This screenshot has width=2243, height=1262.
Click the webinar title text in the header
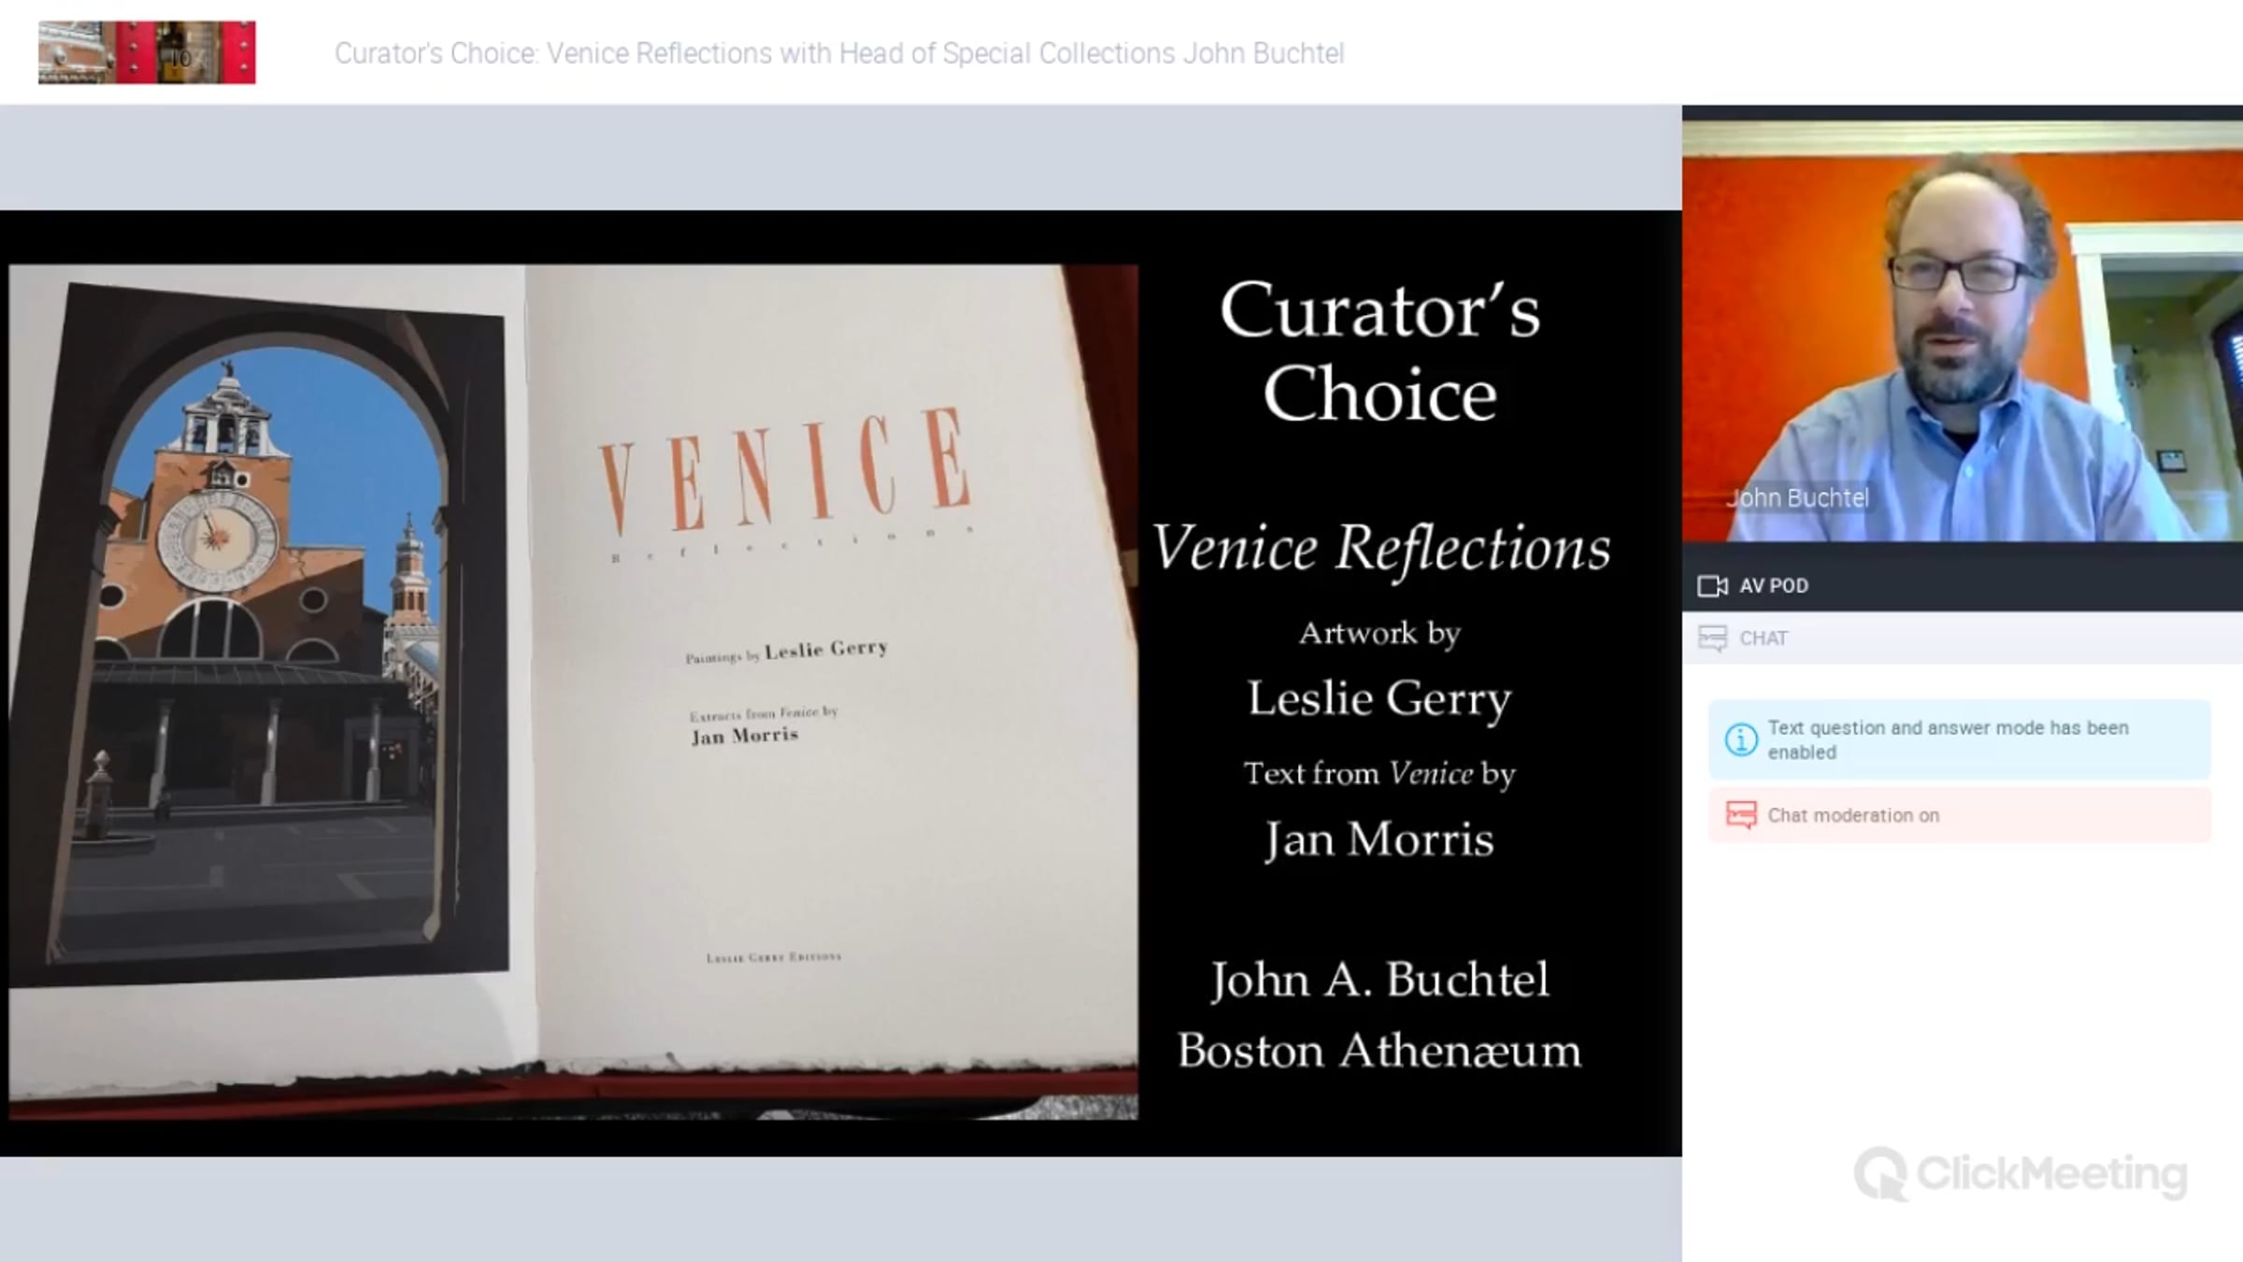[839, 53]
